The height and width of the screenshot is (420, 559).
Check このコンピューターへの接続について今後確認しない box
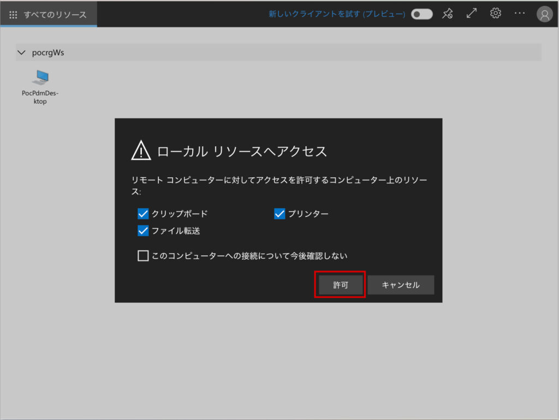click(x=143, y=256)
